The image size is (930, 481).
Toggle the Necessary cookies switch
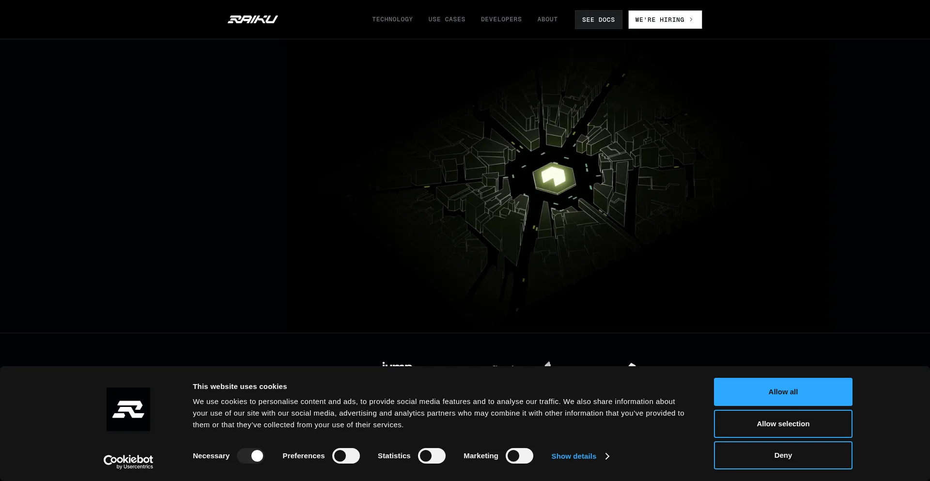(x=250, y=456)
